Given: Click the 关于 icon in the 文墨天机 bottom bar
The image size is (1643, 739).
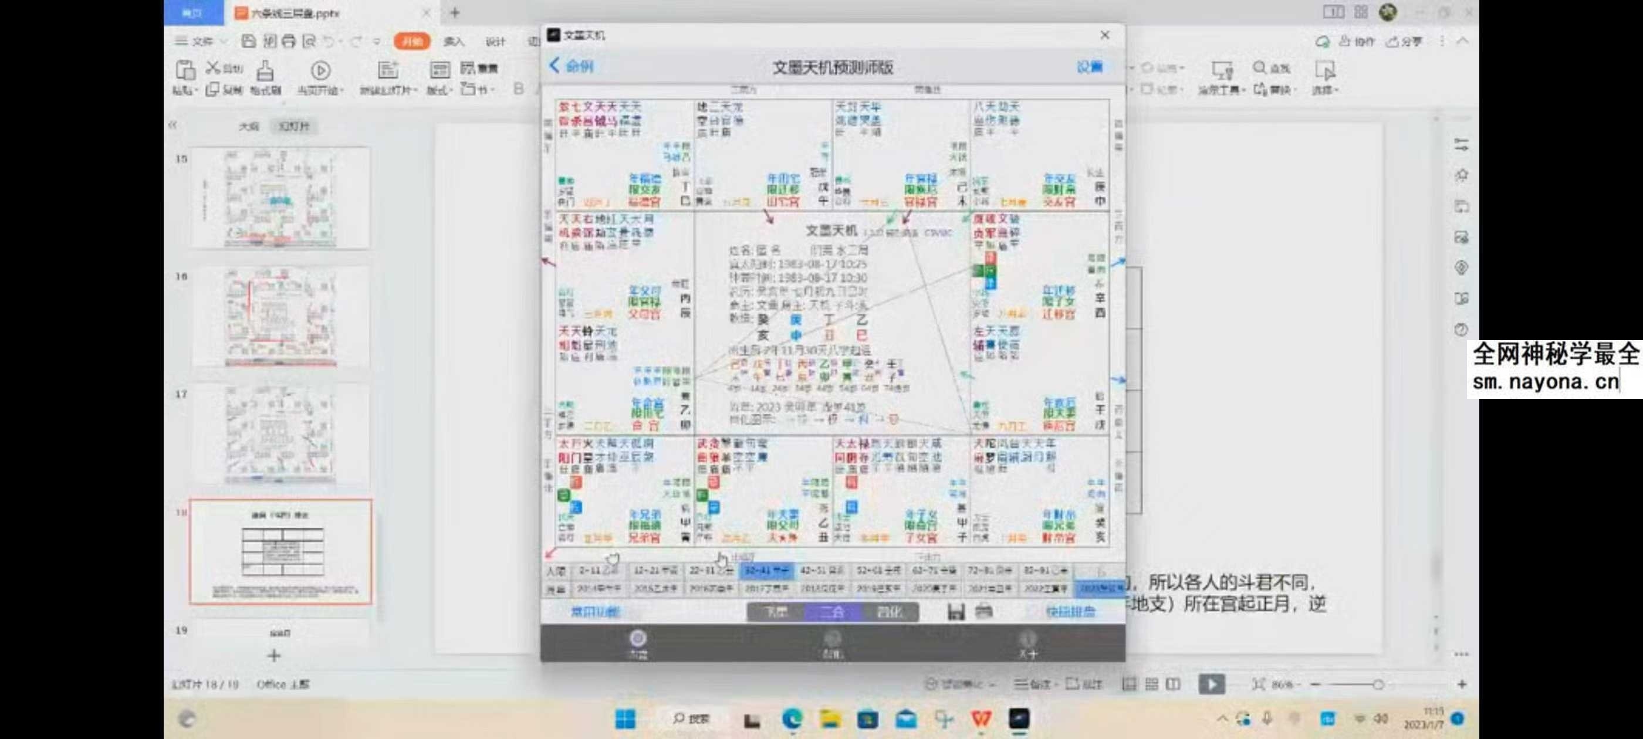Looking at the screenshot, I should pyautogui.click(x=1027, y=638).
